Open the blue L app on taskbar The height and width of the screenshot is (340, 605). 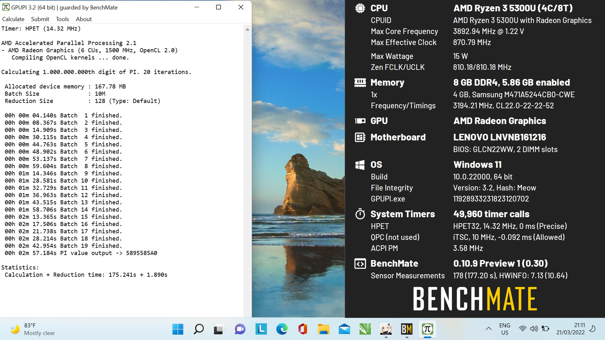click(x=261, y=329)
